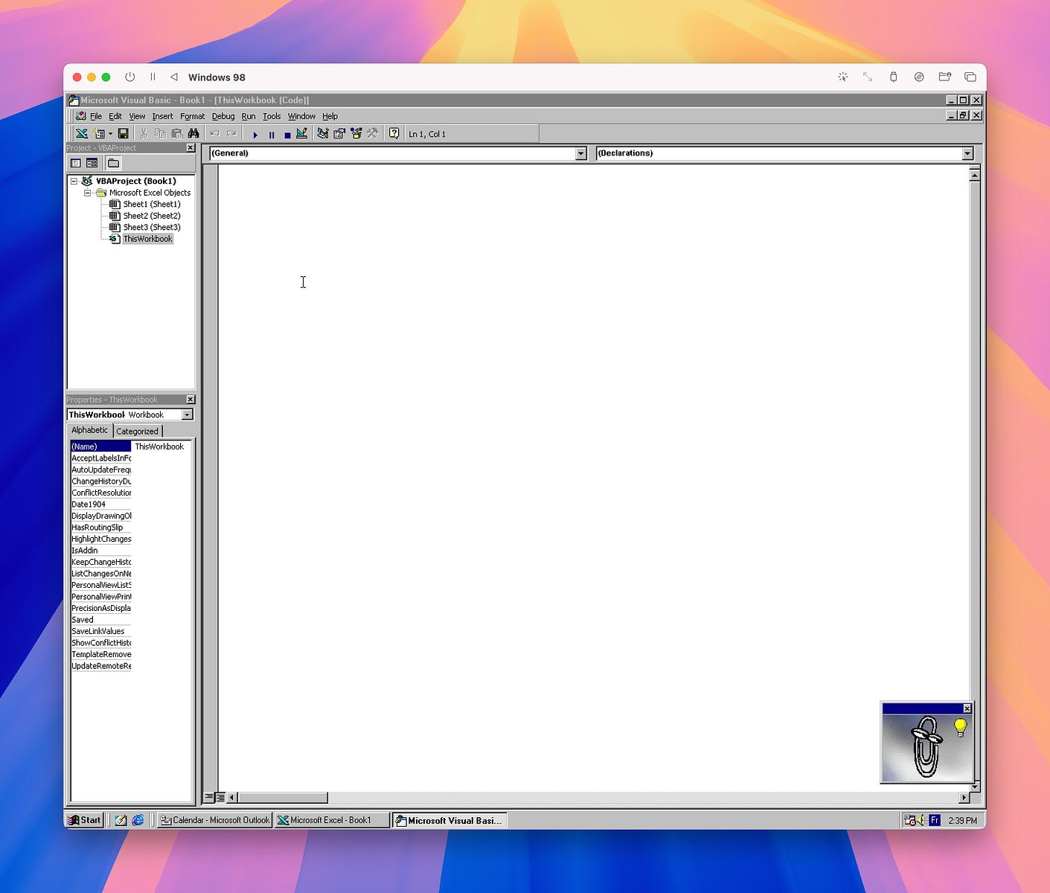
Task: Run the macro with the blue play icon
Action: coord(255,135)
